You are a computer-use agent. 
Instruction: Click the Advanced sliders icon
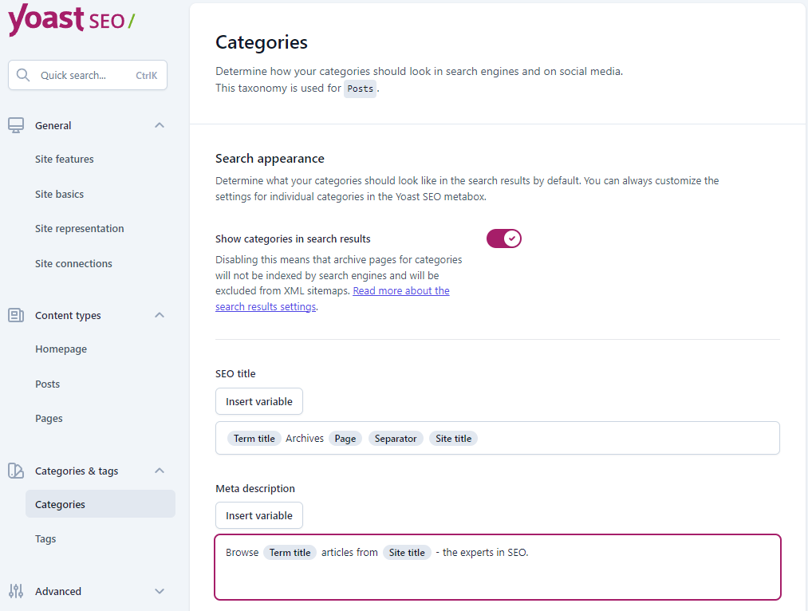[x=16, y=591]
